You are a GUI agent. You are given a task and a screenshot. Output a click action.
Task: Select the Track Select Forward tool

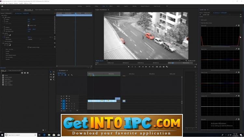pos(54,72)
